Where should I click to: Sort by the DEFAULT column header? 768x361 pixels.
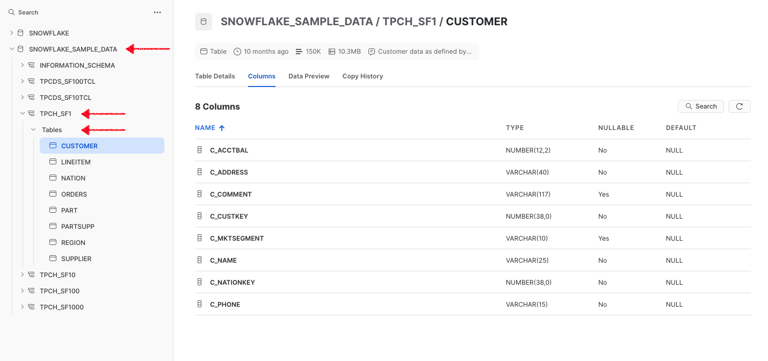tap(681, 128)
